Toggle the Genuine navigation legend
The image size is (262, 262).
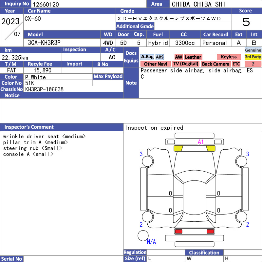tap(253, 50)
